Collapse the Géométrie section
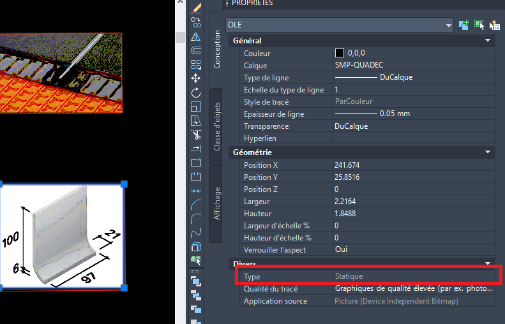This screenshot has width=505, height=324. pos(488,152)
